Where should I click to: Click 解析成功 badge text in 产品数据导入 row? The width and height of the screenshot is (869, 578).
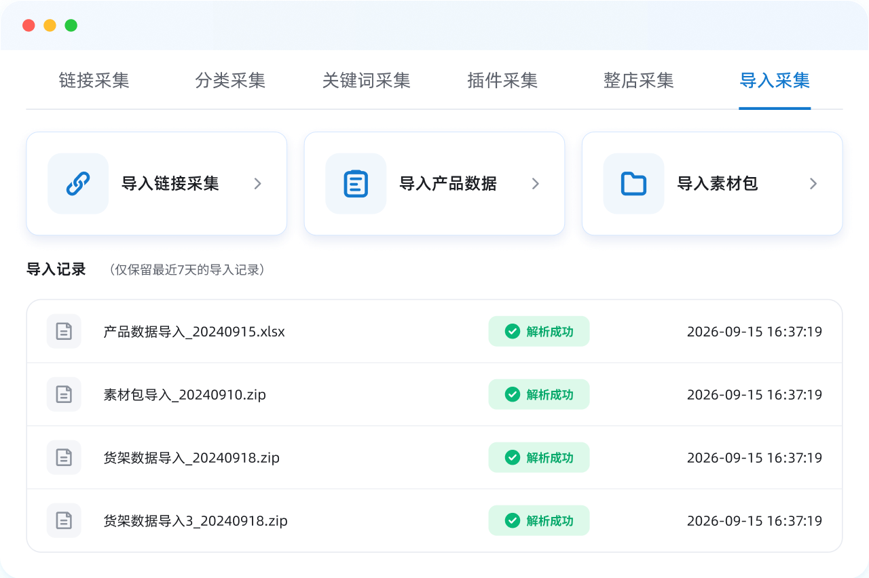(550, 332)
